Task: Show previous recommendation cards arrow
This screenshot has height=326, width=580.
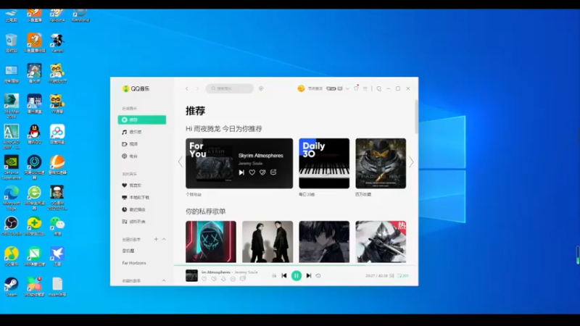Action: point(180,162)
